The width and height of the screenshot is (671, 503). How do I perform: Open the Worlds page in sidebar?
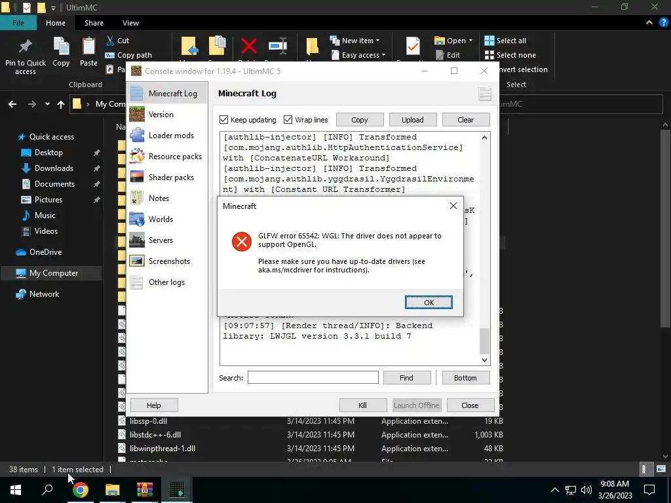click(167, 219)
